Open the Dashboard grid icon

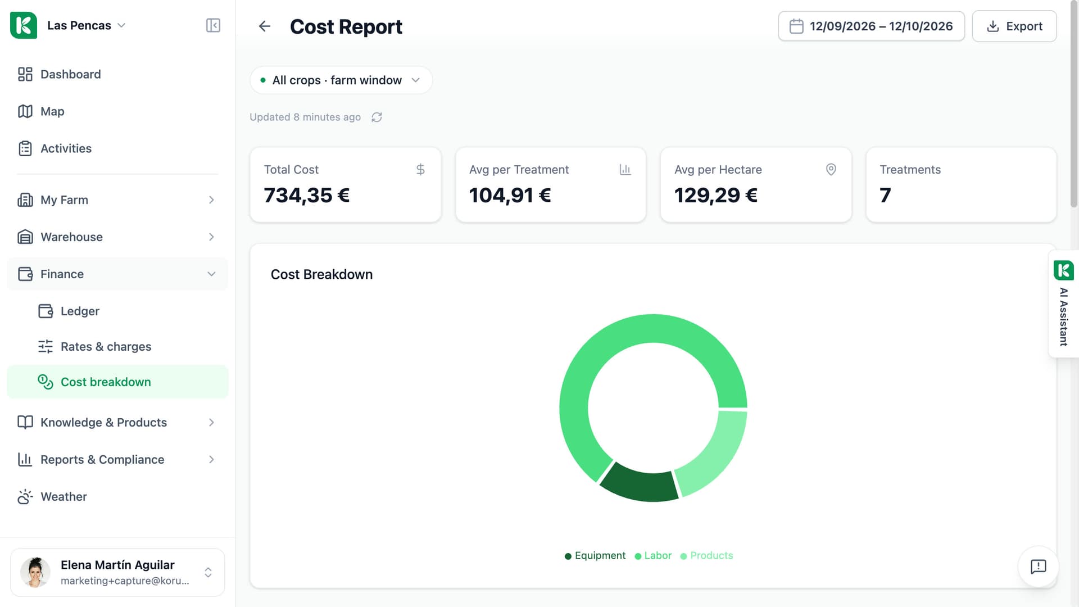(25, 74)
